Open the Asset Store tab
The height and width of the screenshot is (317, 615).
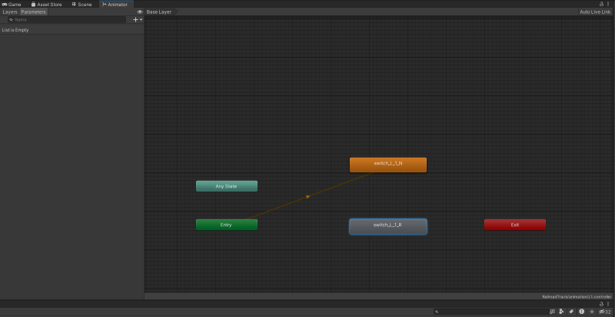47,5
